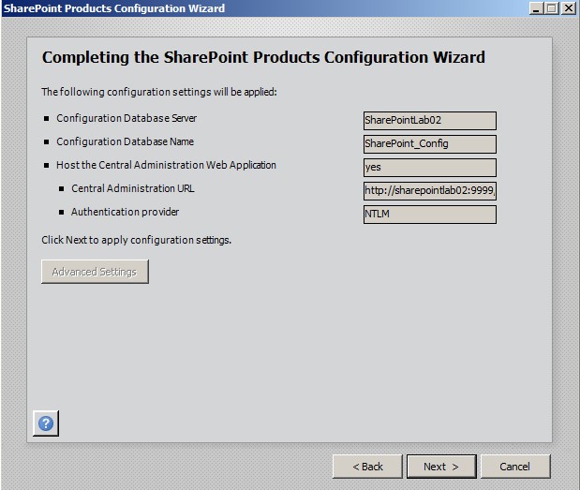Click the Host Central Administration 'yes' field

coord(429,168)
